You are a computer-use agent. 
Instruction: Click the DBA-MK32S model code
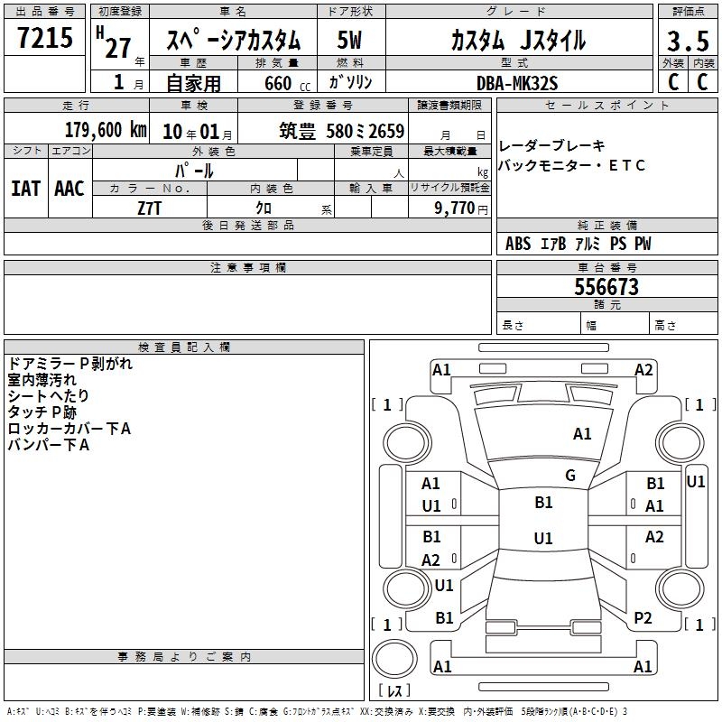[517, 82]
